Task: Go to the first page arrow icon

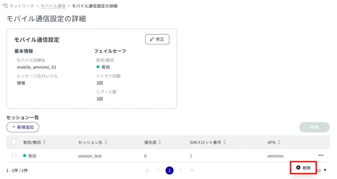Action: 147,170
